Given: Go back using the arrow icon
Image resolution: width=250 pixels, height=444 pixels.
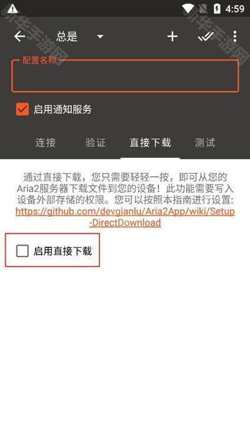Looking at the screenshot, I should (19, 36).
